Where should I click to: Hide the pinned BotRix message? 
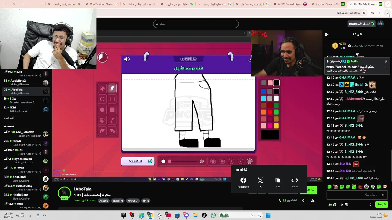[x=386, y=61]
